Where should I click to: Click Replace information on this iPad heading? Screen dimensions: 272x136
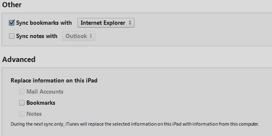pos(54,81)
